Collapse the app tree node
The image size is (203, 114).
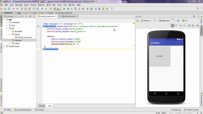pos(4,19)
